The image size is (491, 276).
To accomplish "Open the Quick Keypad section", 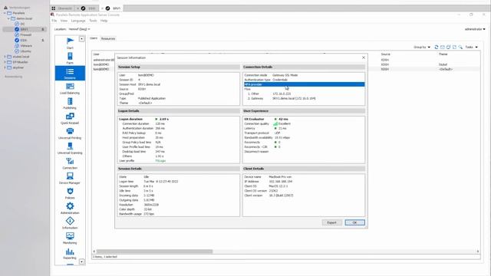I will [70, 118].
